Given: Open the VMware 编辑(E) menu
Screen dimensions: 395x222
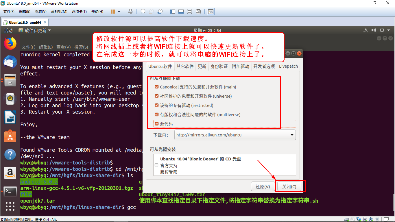Looking at the screenshot, I should (x=25, y=12).
